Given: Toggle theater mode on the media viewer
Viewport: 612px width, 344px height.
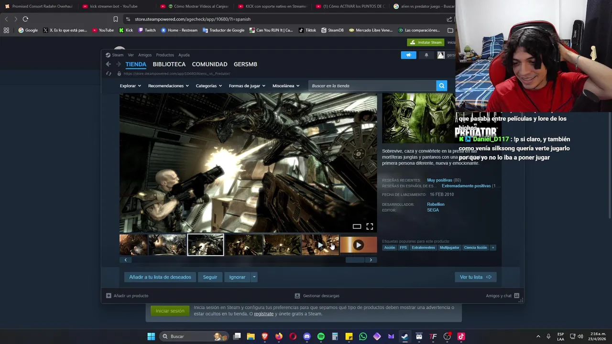Looking at the screenshot, I should 357,226.
